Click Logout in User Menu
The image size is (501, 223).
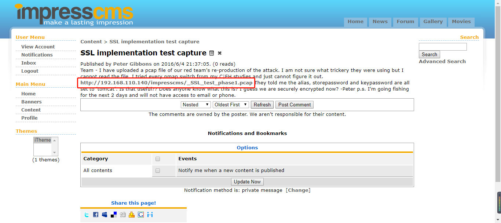pyautogui.click(x=30, y=71)
